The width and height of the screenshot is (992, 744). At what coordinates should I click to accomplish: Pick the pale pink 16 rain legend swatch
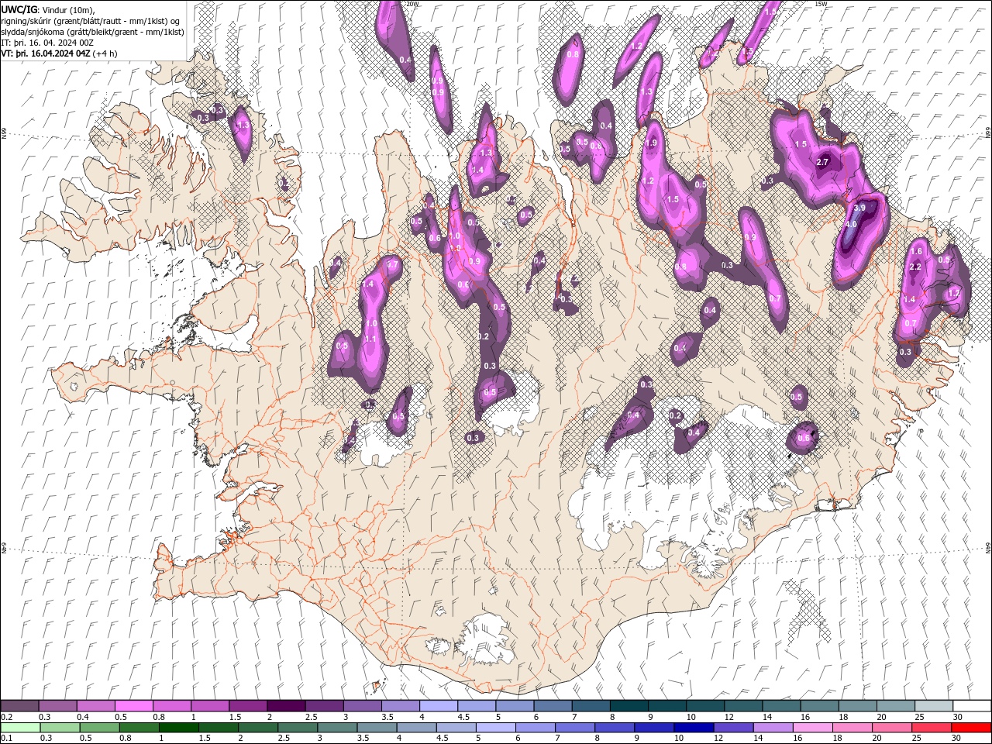[x=811, y=728]
